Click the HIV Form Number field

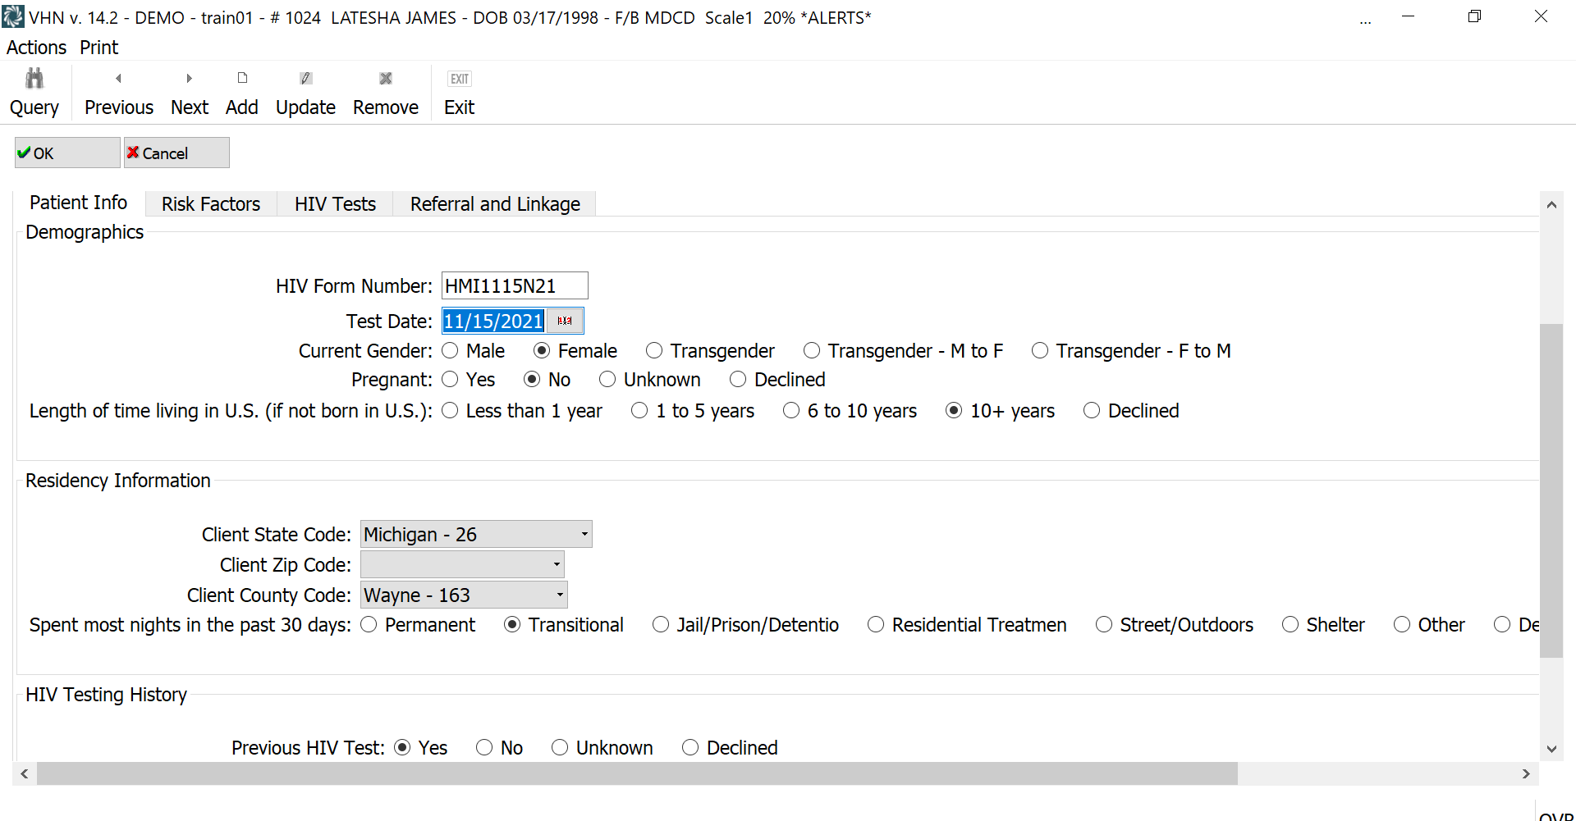click(515, 286)
